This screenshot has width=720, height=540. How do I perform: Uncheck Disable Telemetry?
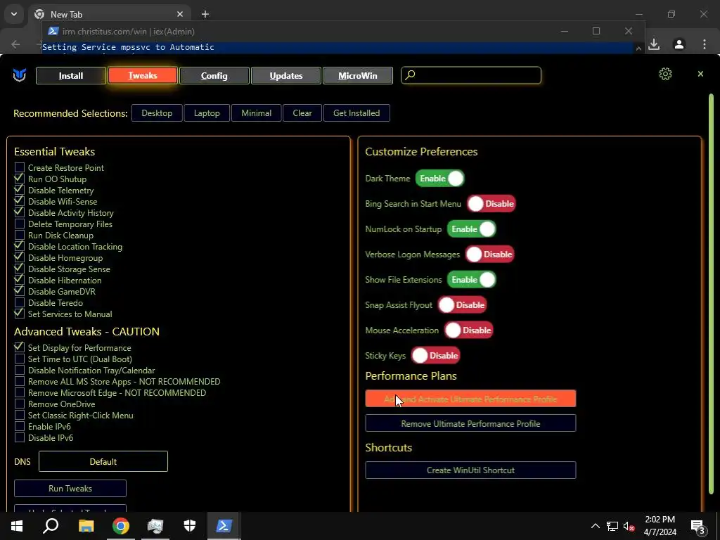point(19,190)
